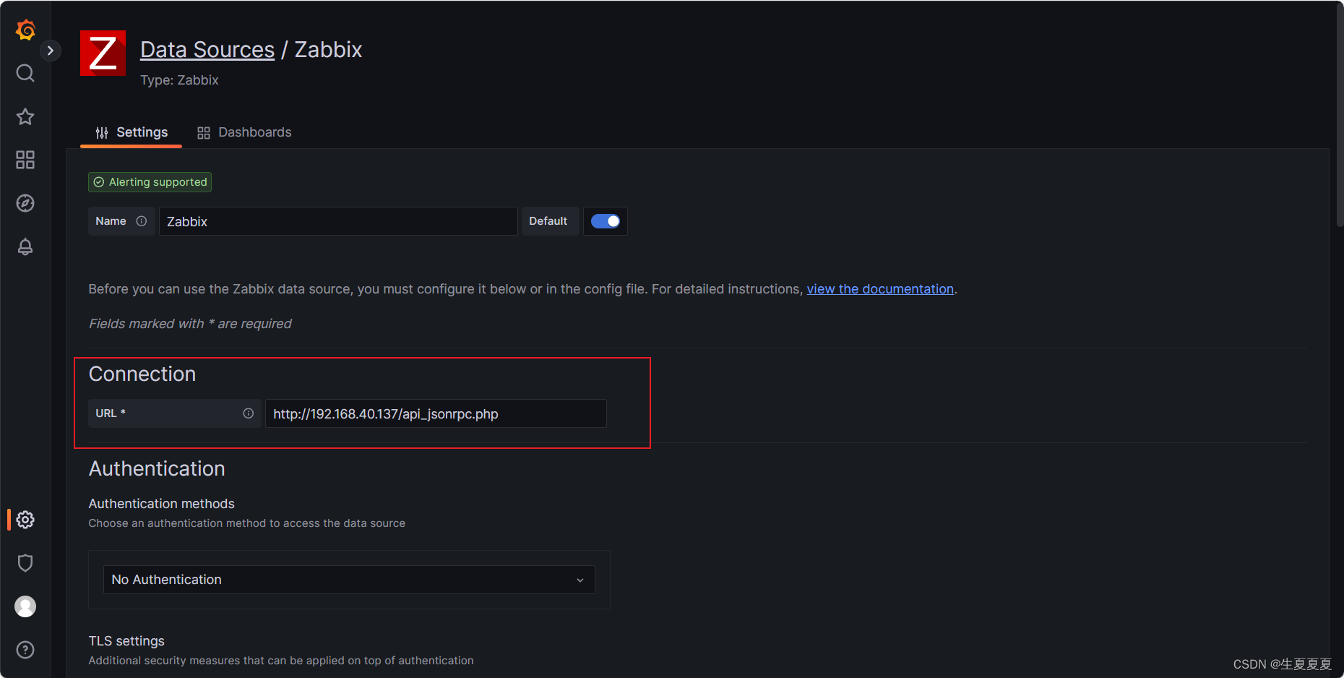Toggle the Default data source switch
The image size is (1344, 678).
pos(606,221)
